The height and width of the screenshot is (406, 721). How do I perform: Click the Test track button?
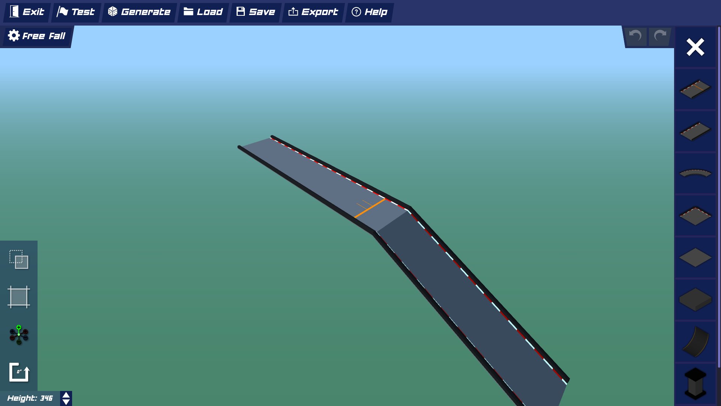click(x=76, y=12)
